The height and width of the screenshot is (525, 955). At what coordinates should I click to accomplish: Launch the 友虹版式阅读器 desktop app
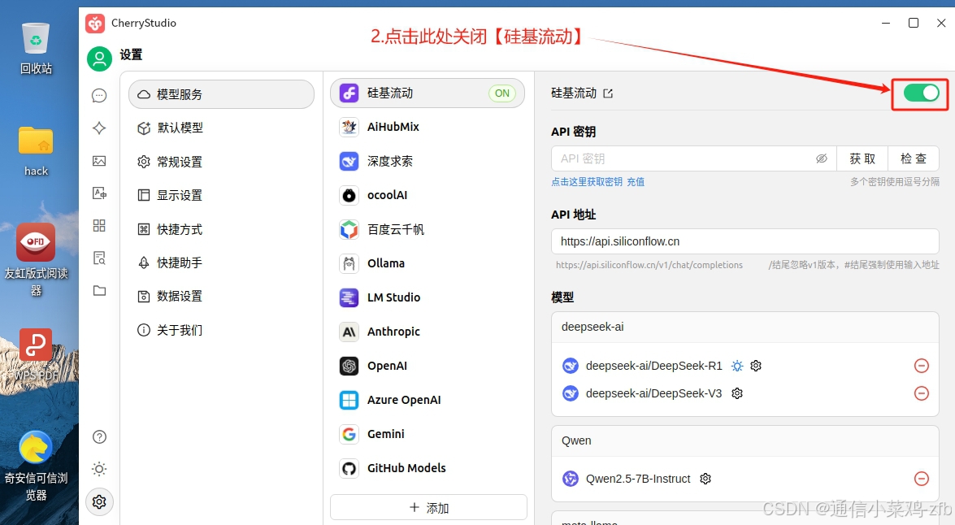click(36, 259)
